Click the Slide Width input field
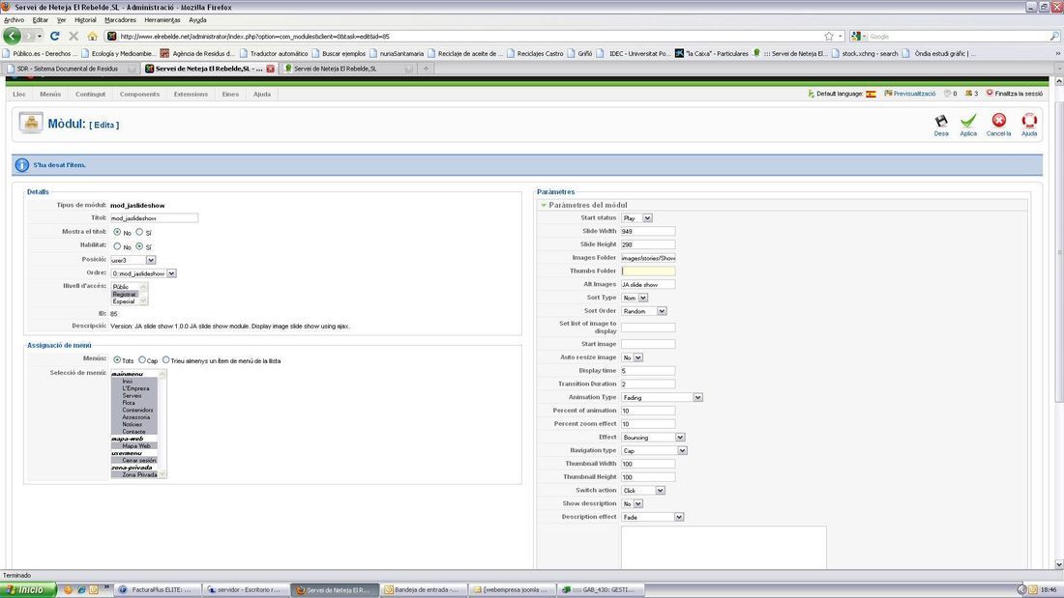 pos(648,231)
